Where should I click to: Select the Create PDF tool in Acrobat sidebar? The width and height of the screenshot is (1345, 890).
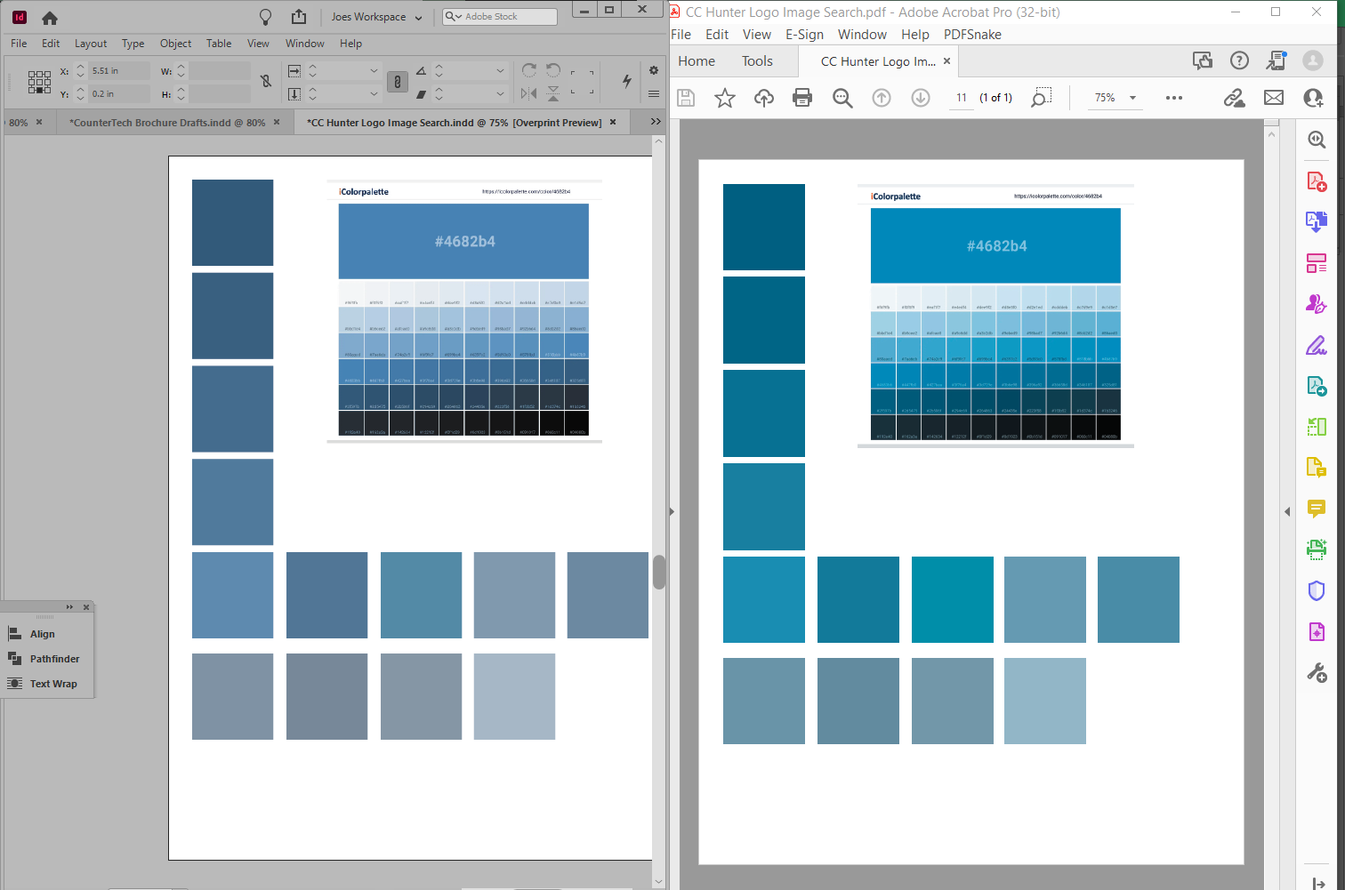point(1317,180)
